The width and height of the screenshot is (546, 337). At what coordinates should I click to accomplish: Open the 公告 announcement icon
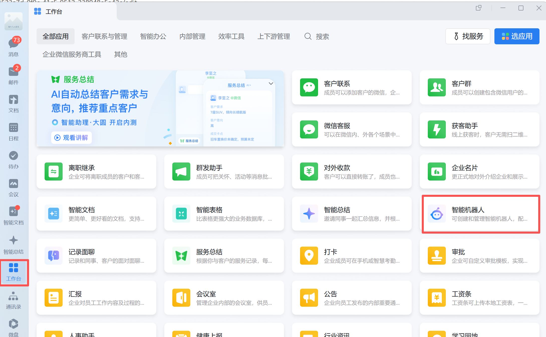[x=309, y=298]
